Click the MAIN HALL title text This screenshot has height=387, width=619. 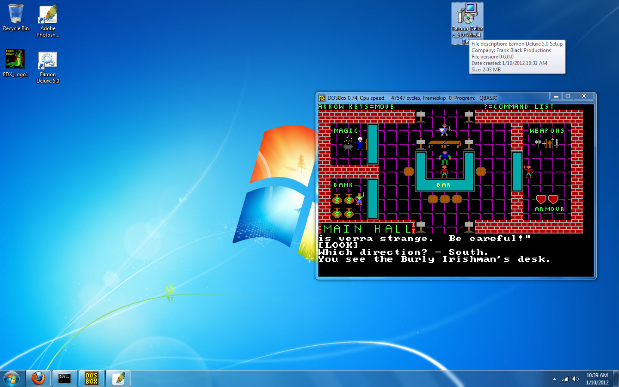(367, 229)
